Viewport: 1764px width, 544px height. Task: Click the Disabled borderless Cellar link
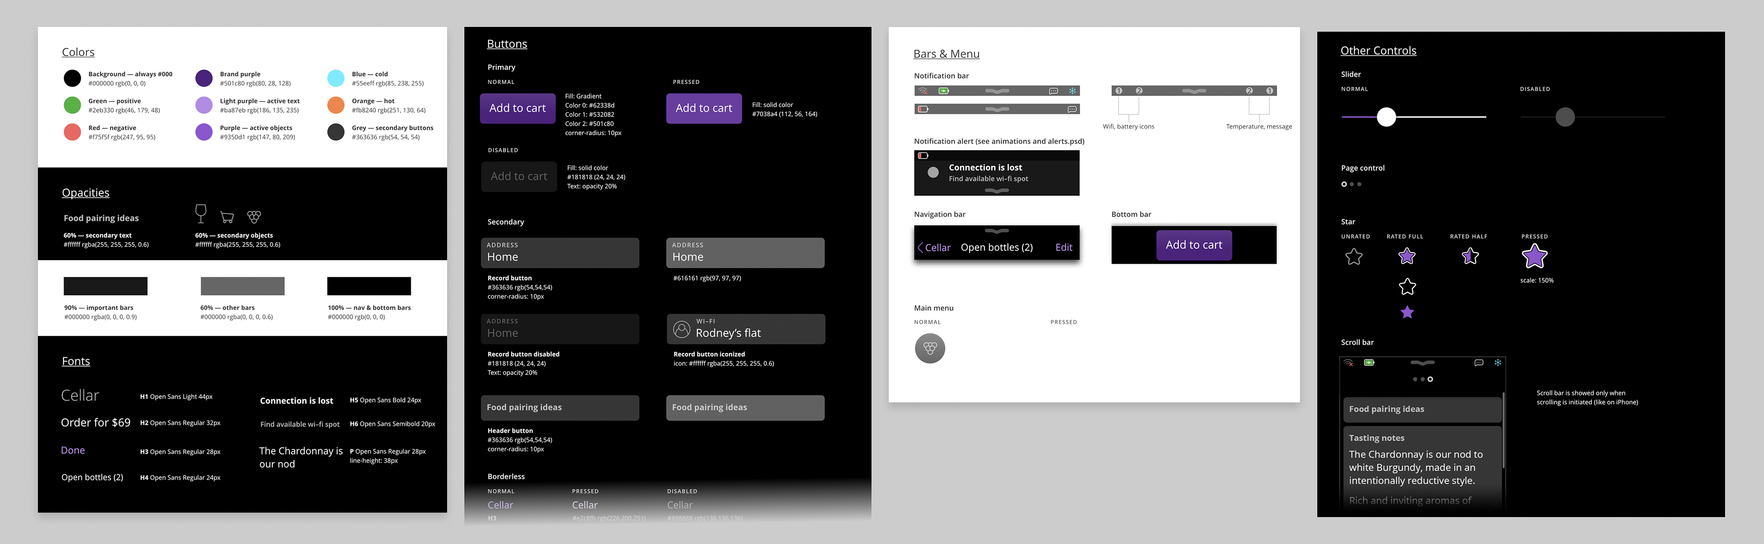click(680, 505)
